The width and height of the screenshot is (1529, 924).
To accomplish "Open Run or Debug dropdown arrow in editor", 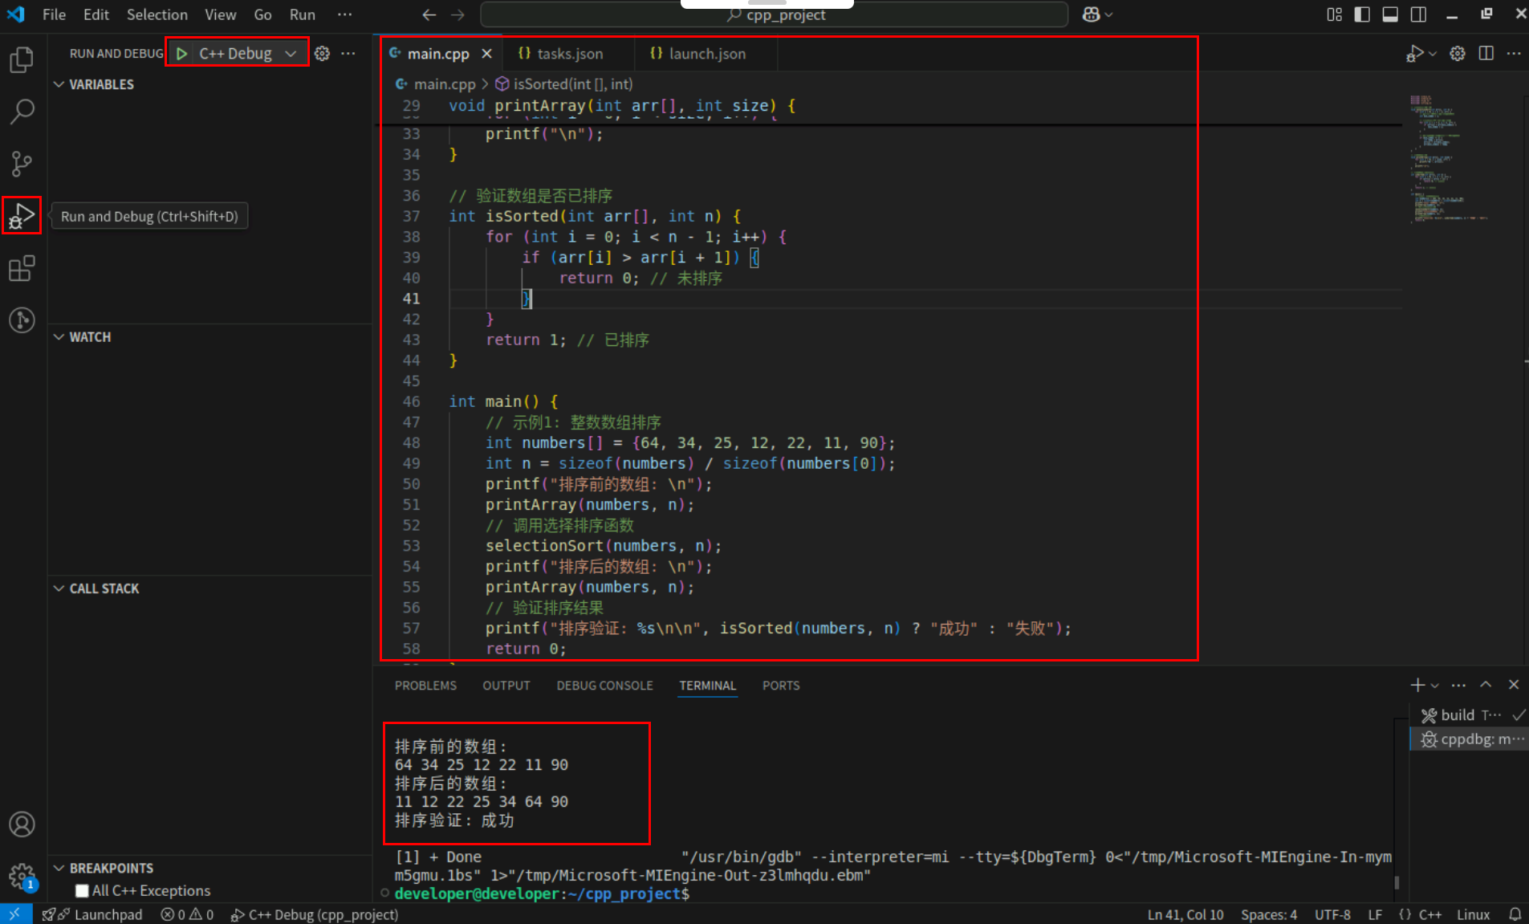I will click(1432, 54).
